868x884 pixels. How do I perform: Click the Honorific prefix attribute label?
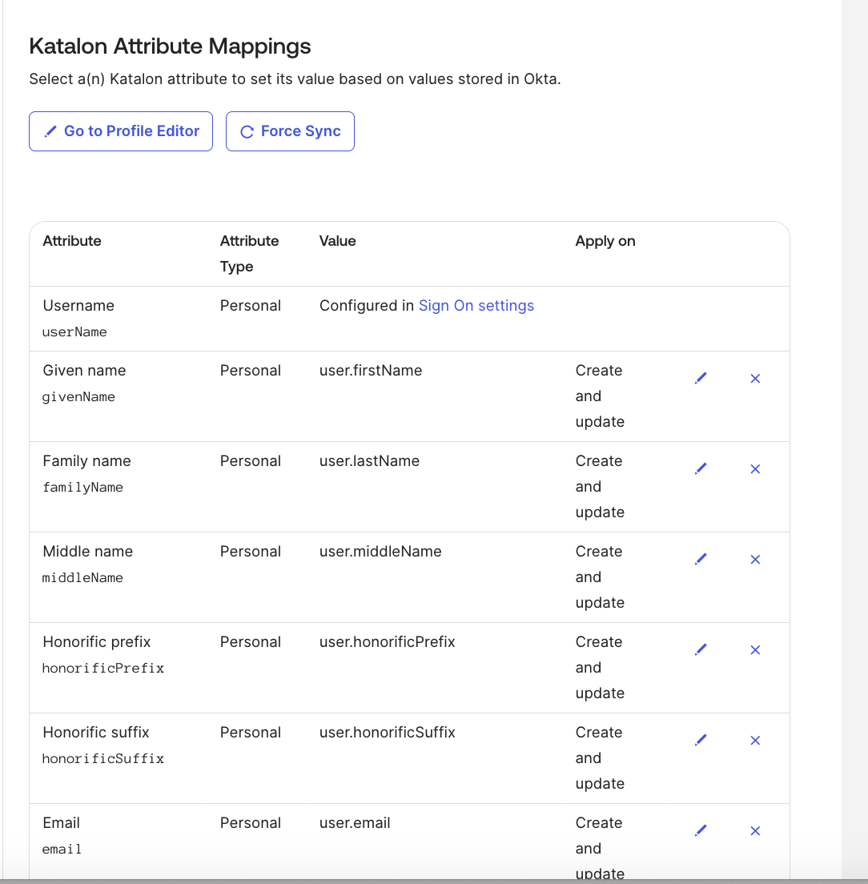(97, 642)
